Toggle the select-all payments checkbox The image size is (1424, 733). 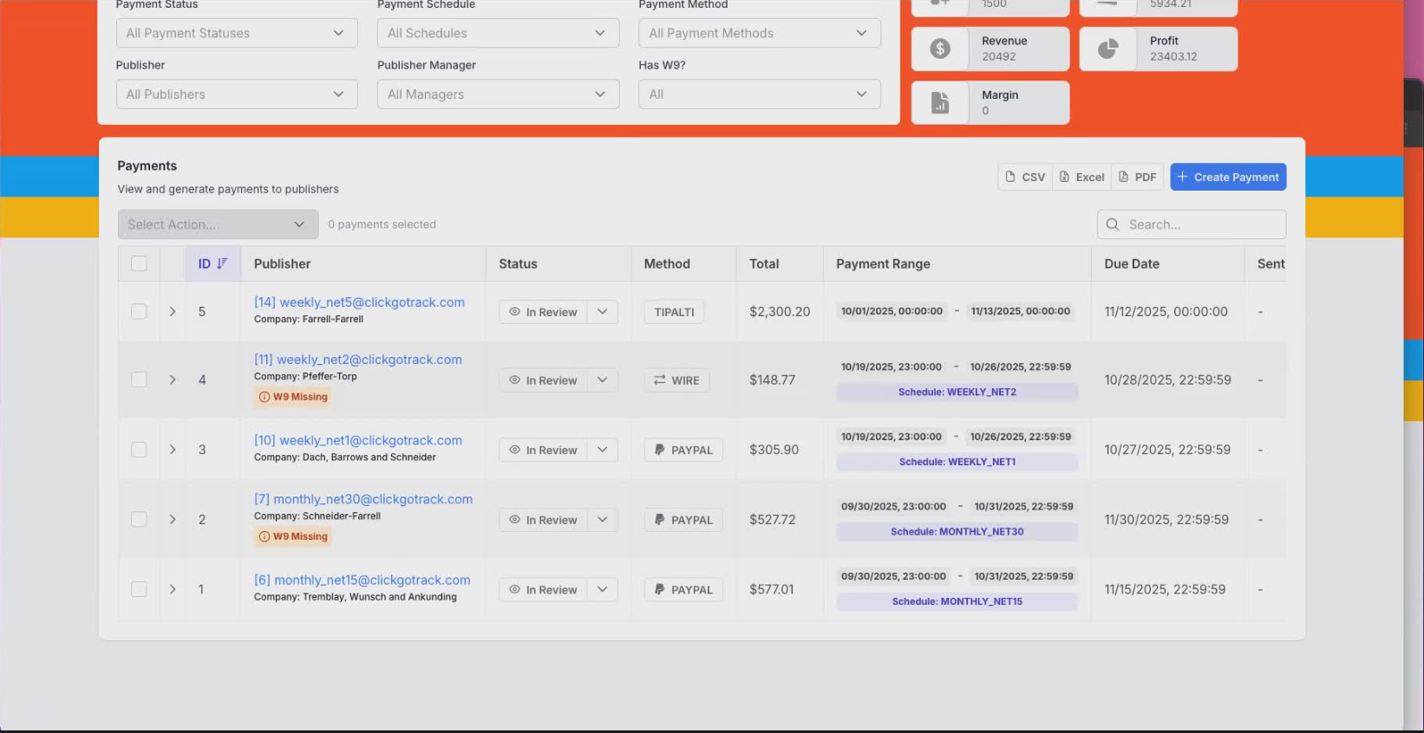coord(139,263)
